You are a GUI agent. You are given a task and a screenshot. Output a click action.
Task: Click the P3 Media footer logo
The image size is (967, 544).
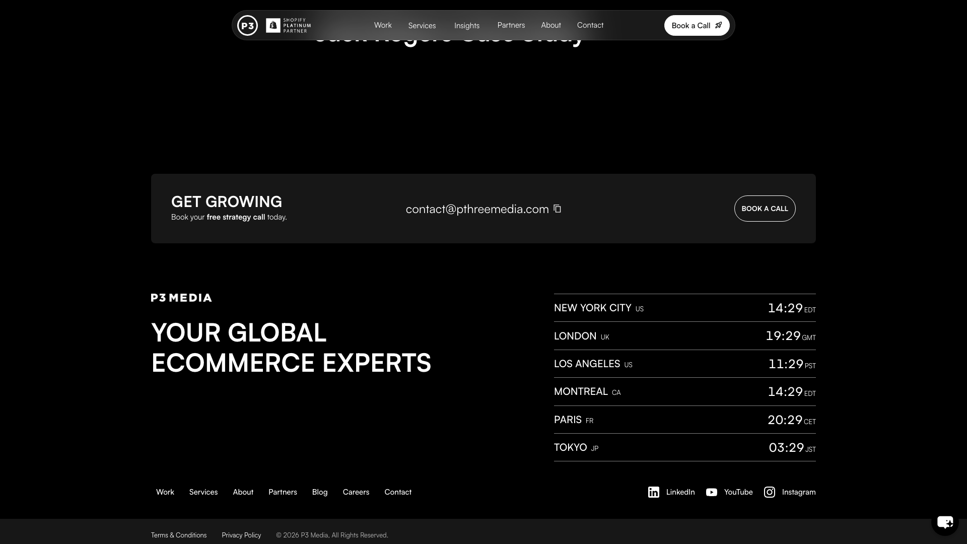coord(181,298)
